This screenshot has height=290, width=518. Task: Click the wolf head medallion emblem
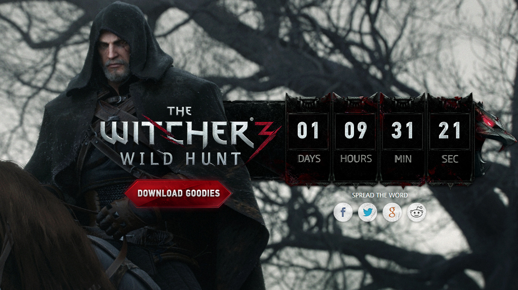tap(495, 132)
